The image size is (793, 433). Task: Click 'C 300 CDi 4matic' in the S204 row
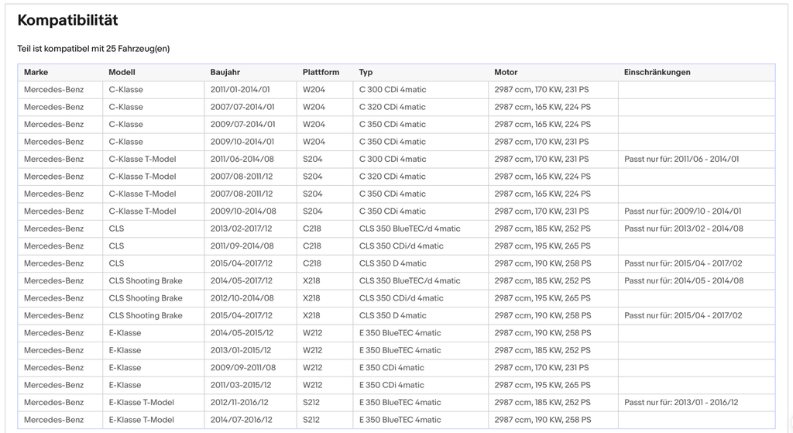393,160
